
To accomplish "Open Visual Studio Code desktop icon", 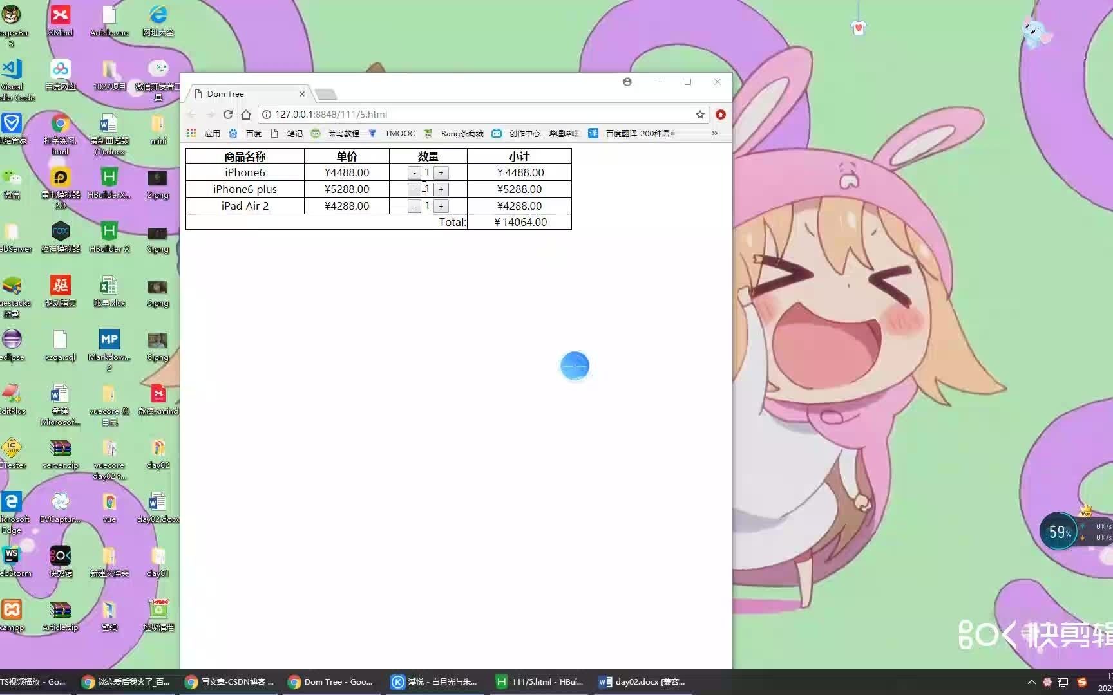I will pyautogui.click(x=13, y=80).
